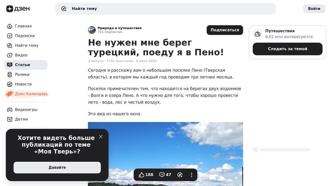
Task: Click the Природа и путешествия channel avatar
Action: [92, 30]
